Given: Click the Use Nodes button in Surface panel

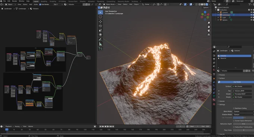Looking at the screenshot, I should 236,82.
